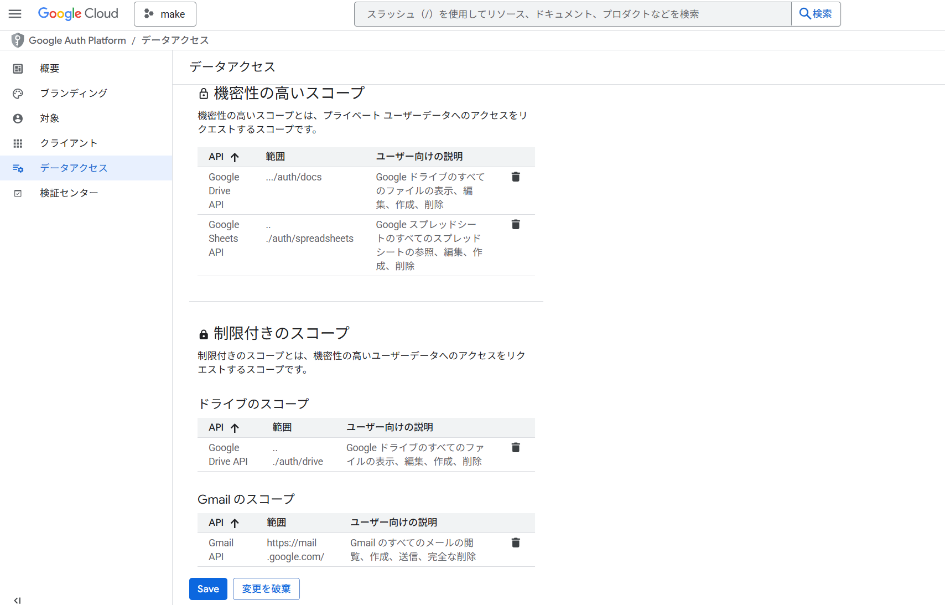This screenshot has width=945, height=605.
Task: Click the 変更を破棄 discard button
Action: coord(266,589)
